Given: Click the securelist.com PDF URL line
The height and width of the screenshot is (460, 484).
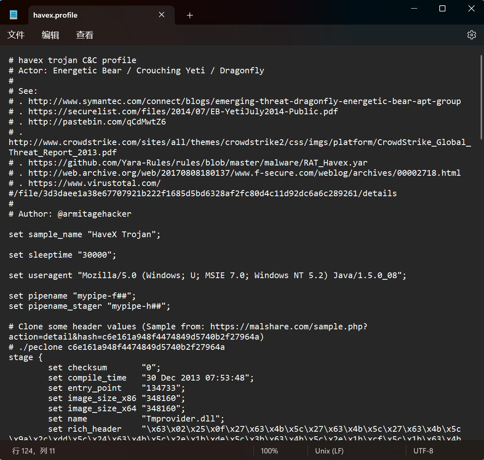Looking at the screenshot, I should pyautogui.click(x=173, y=111).
